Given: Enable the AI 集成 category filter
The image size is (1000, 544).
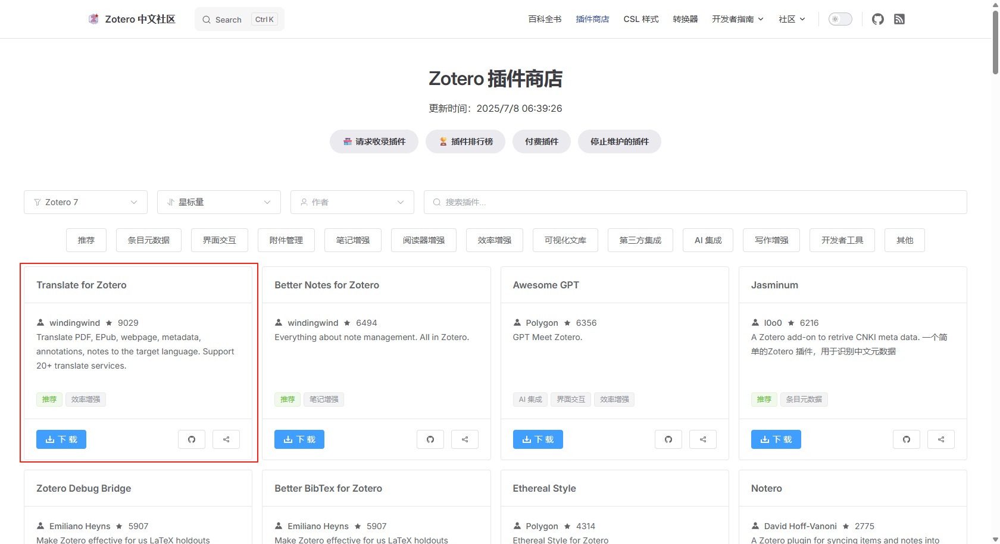Looking at the screenshot, I should (x=708, y=240).
